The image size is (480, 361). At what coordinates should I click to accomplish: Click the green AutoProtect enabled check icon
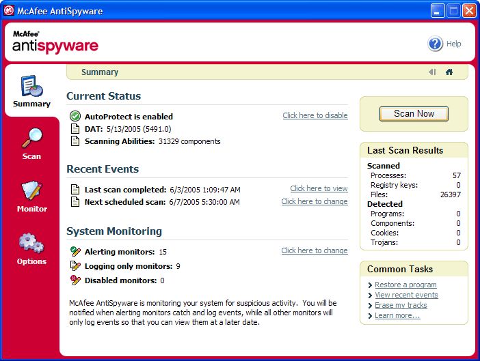pyautogui.click(x=75, y=116)
